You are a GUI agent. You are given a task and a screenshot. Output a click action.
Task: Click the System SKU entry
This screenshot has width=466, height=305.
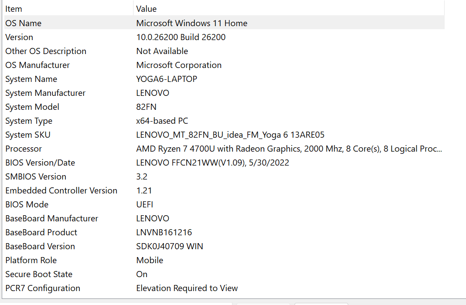tap(28, 135)
